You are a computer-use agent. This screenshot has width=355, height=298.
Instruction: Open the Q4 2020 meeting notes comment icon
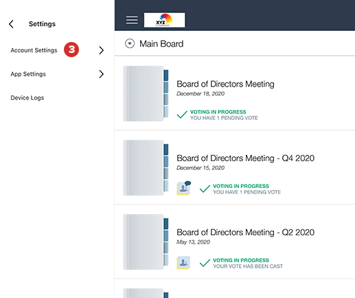tap(183, 188)
